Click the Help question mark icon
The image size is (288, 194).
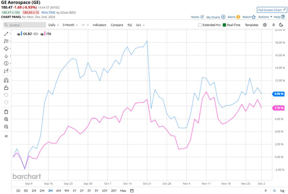coord(283,17)
